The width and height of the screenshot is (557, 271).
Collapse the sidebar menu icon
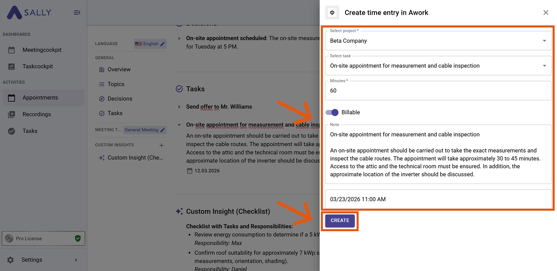click(77, 13)
